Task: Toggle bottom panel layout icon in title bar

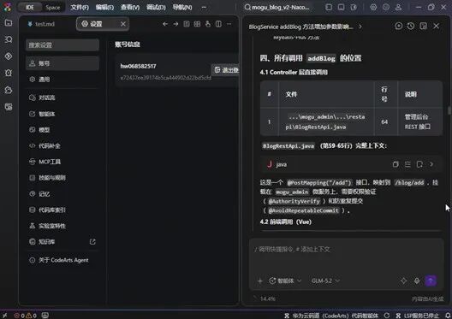Action: [341, 7]
